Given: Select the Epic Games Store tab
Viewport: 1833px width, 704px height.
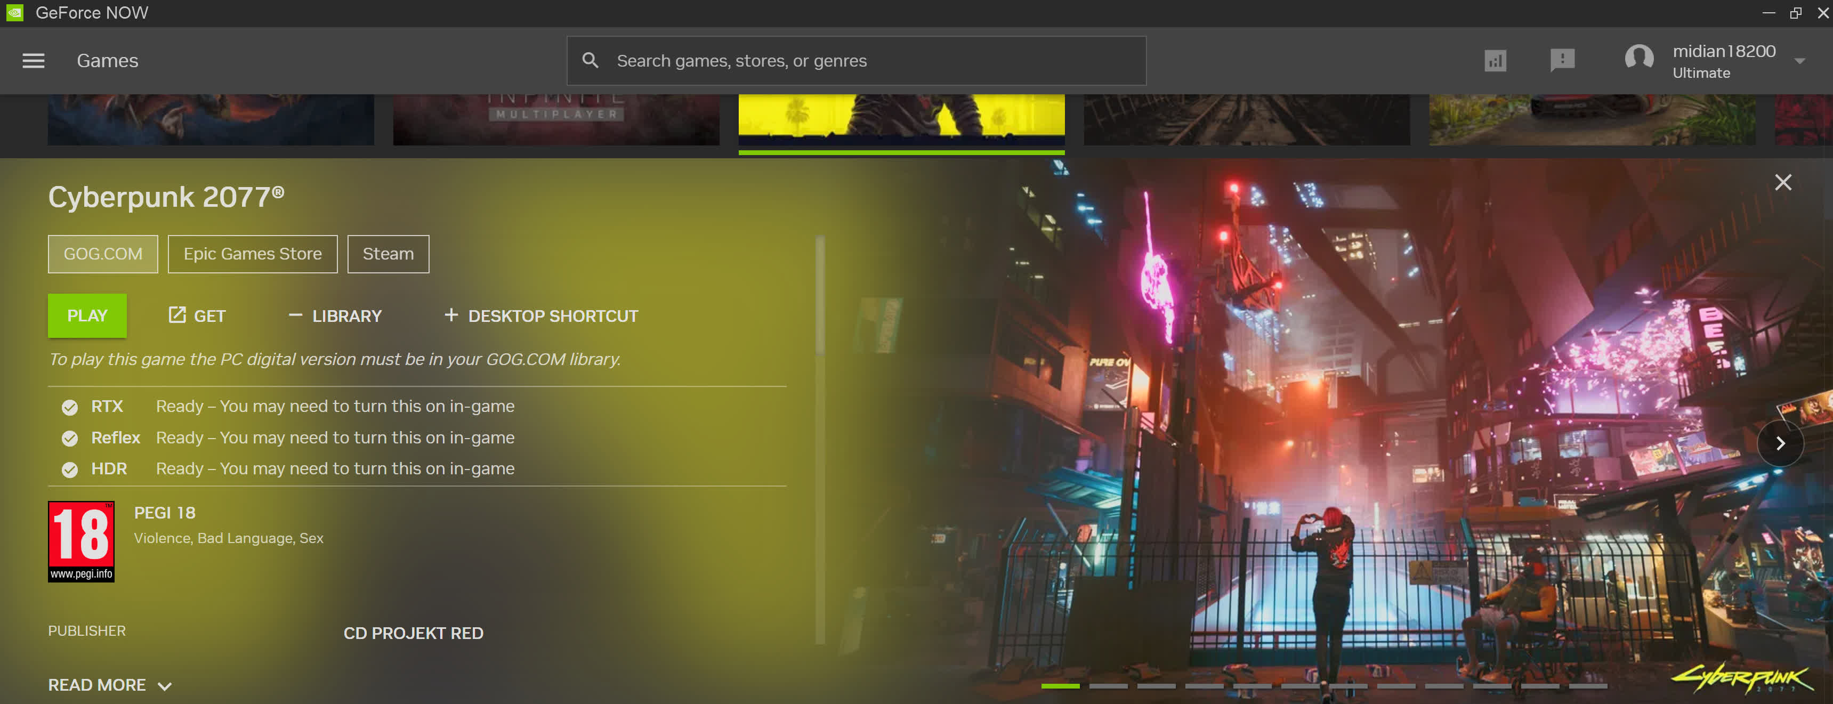Looking at the screenshot, I should coord(253,254).
